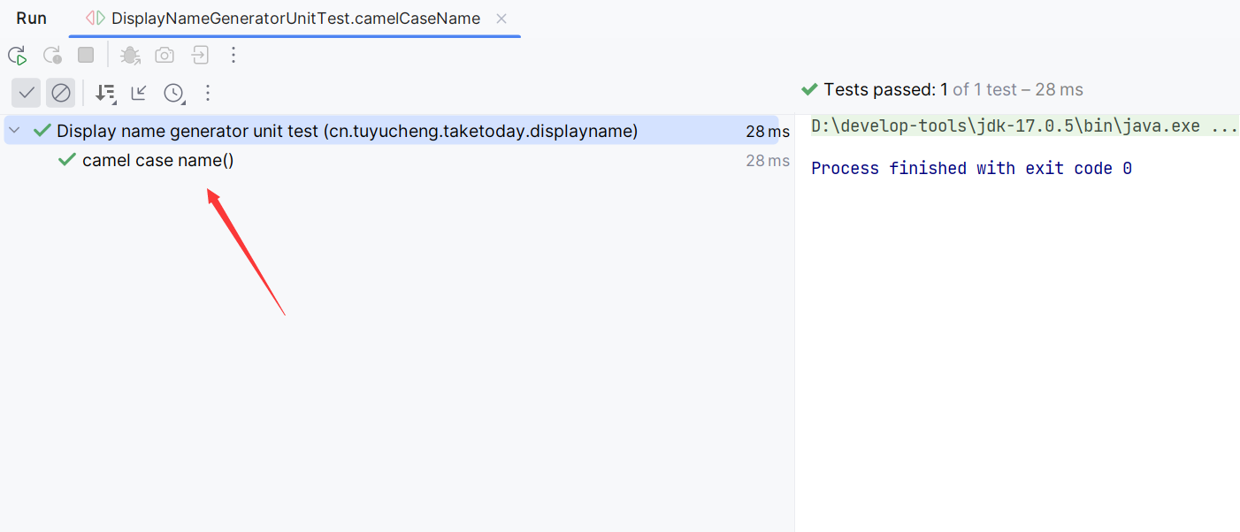
Task: Click Collapse All icon
Action: pos(139,93)
